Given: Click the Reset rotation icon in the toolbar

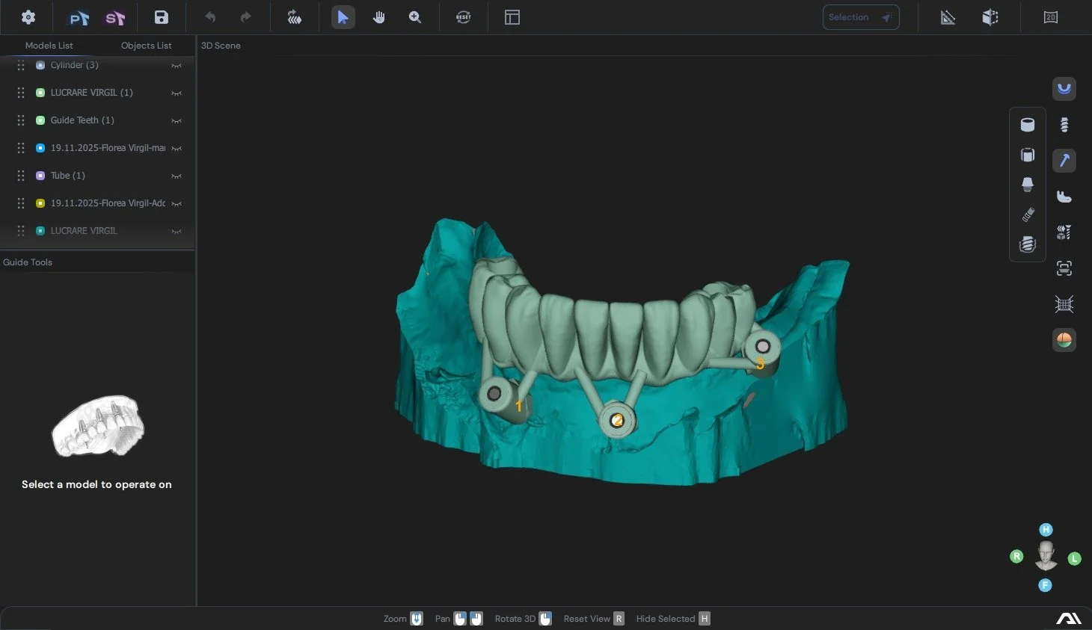Looking at the screenshot, I should [463, 17].
